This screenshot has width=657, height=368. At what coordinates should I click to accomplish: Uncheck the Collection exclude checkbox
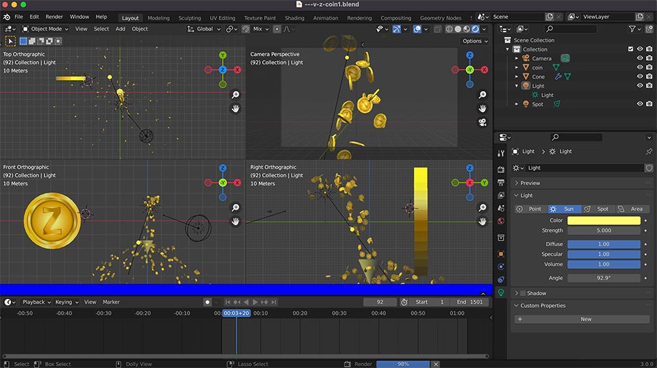click(x=630, y=49)
